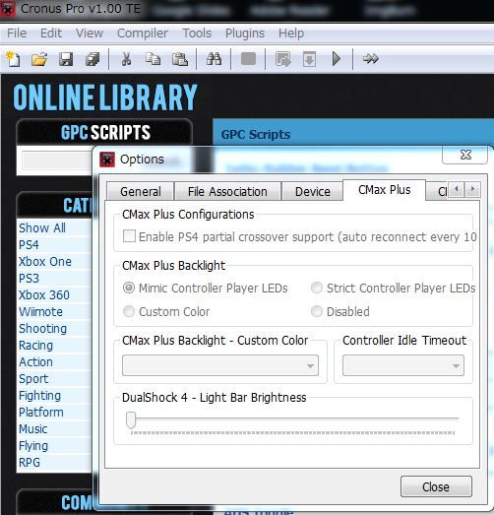This screenshot has width=494, height=515.
Task: Click the Options dialog title icon
Action: (x=107, y=160)
